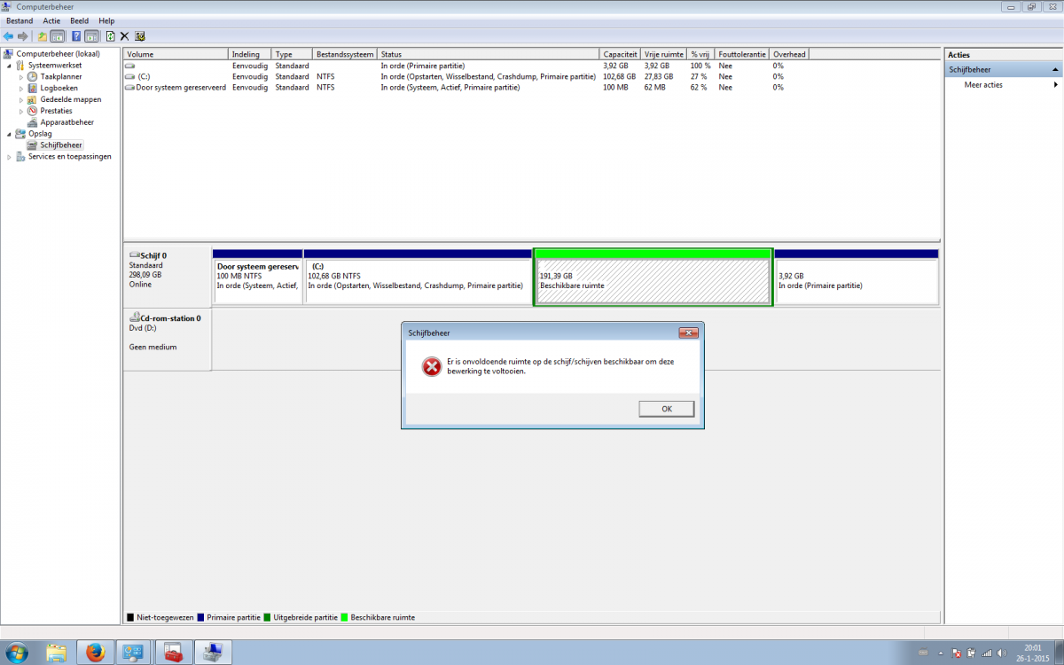
Task: Sort by the Volume column header
Action: point(176,54)
